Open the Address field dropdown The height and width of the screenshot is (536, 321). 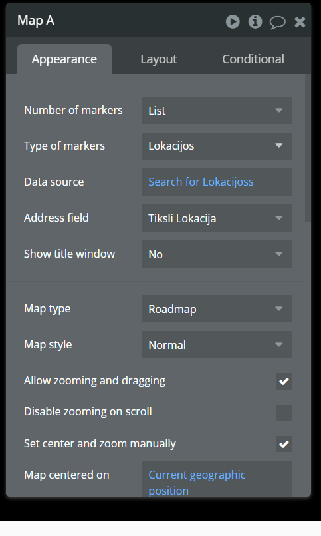217,218
